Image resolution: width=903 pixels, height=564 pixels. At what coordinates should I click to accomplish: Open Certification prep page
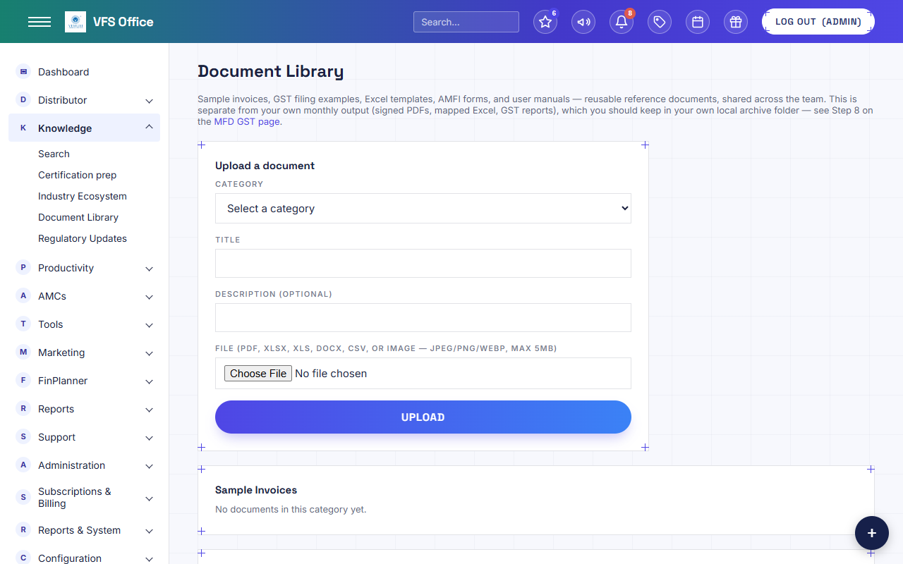[x=78, y=175]
